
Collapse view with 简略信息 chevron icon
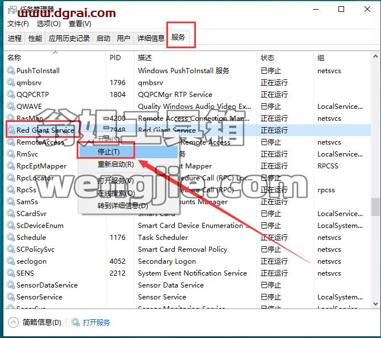tap(14, 323)
